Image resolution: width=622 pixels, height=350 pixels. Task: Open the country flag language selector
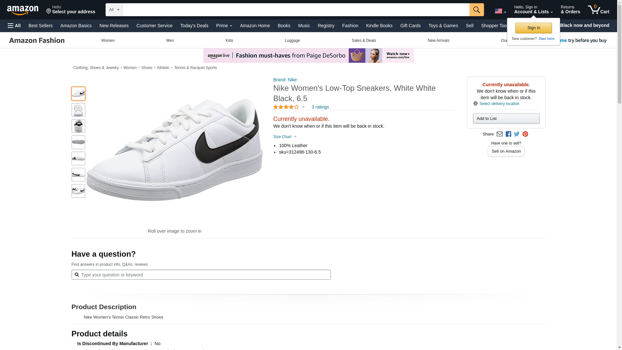coord(500,11)
